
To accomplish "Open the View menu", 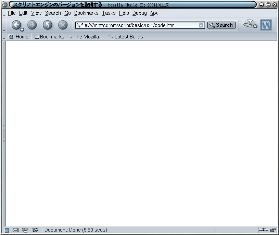I will click(x=36, y=13).
